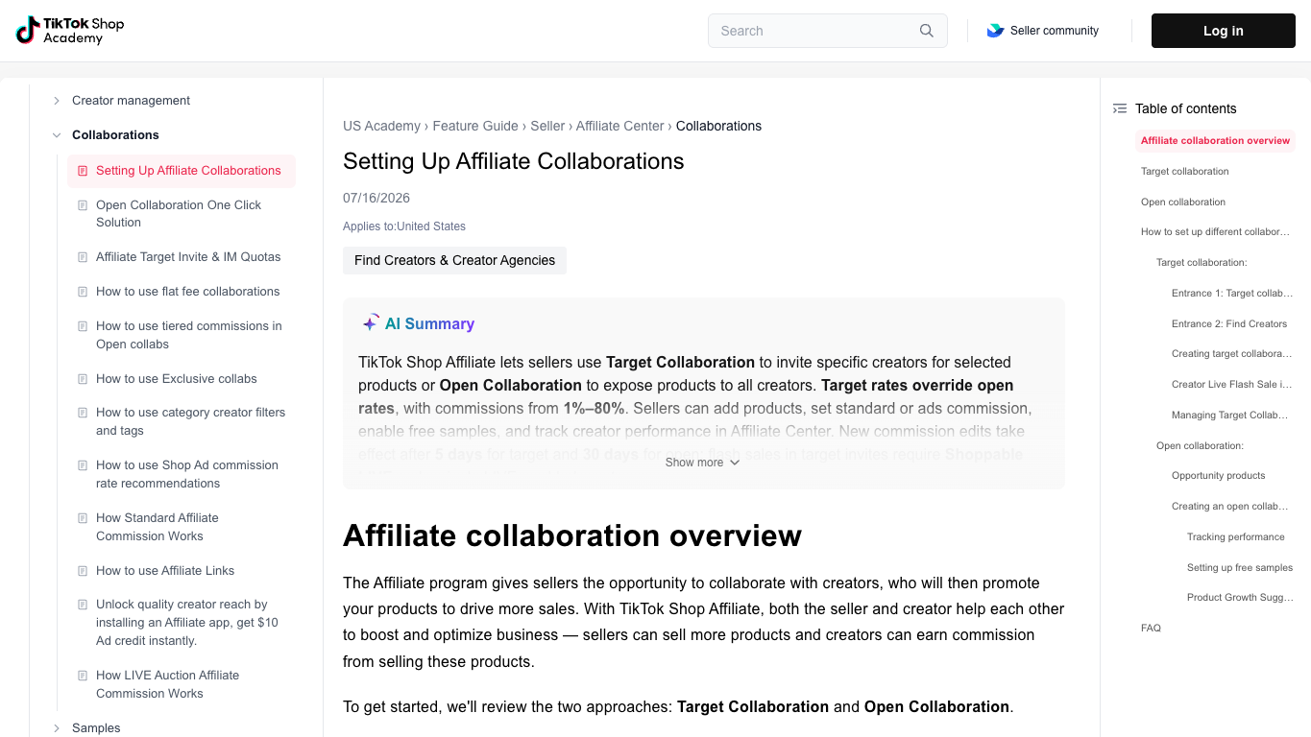The image size is (1311, 737).
Task: Go to Seller breadcrumb
Action: click(x=547, y=126)
